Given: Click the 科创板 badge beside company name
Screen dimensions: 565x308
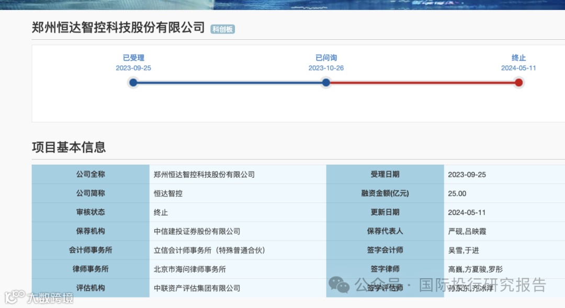Looking at the screenshot, I should pyautogui.click(x=223, y=29).
